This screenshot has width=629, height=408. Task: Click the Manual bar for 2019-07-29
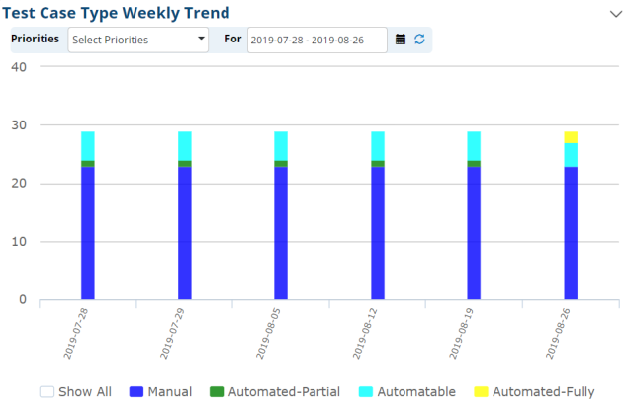coord(185,233)
